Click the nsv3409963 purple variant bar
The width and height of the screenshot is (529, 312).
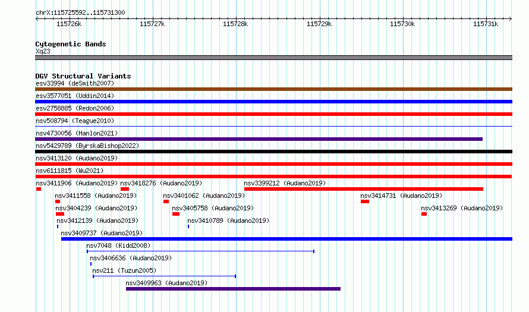[233, 289]
